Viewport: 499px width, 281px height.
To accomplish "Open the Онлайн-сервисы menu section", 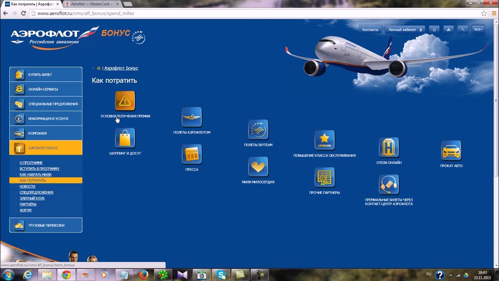I will click(x=46, y=89).
